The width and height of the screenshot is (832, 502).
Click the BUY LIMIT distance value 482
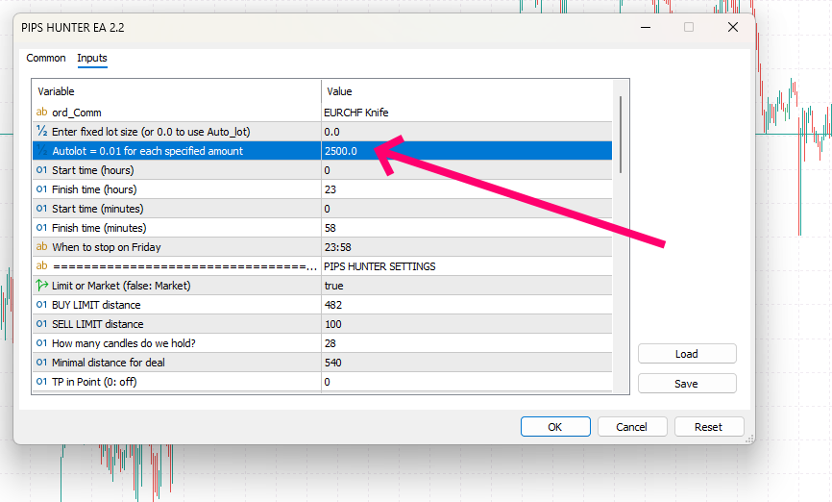333,305
